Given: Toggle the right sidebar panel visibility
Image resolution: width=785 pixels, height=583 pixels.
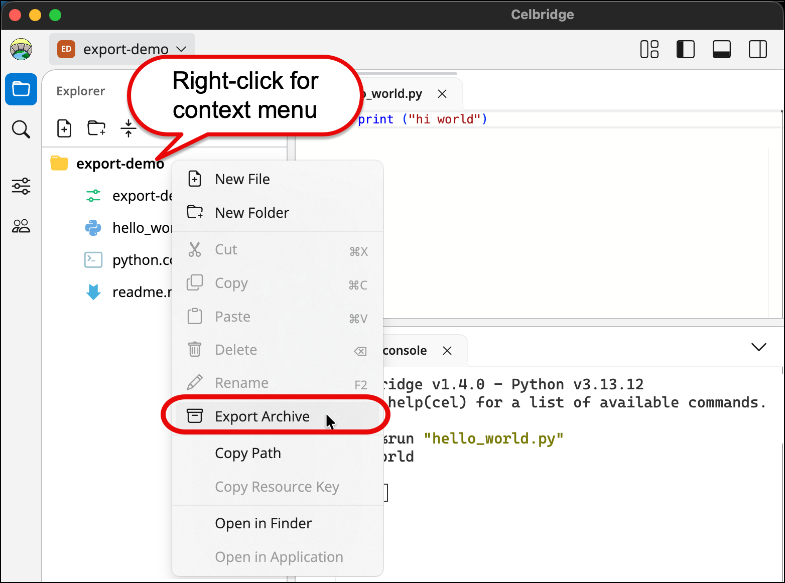Looking at the screenshot, I should tap(758, 49).
